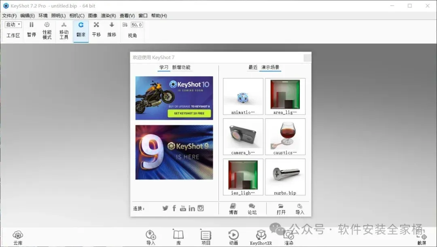Viewport: 437px width, 247px height.
Task: Expand the 启动 workspace dropdown
Action: click(x=13, y=25)
